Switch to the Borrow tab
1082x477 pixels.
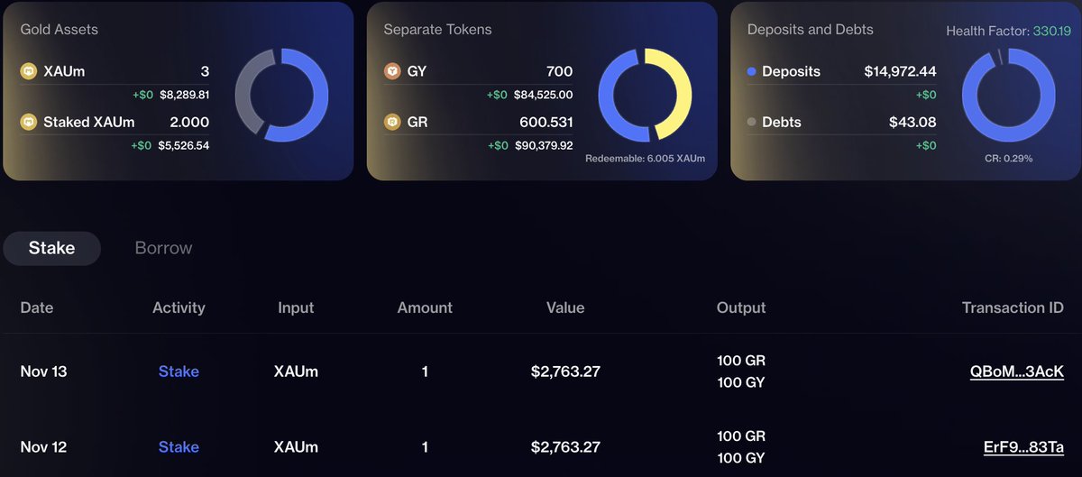[x=163, y=248]
